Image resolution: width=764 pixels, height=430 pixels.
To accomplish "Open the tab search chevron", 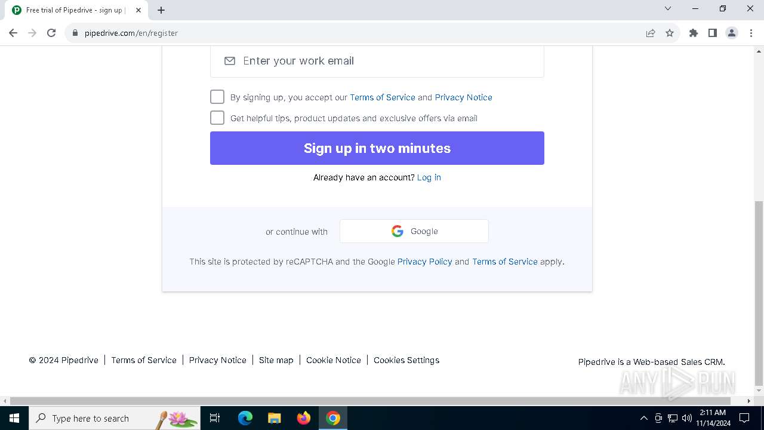I will pyautogui.click(x=668, y=8).
